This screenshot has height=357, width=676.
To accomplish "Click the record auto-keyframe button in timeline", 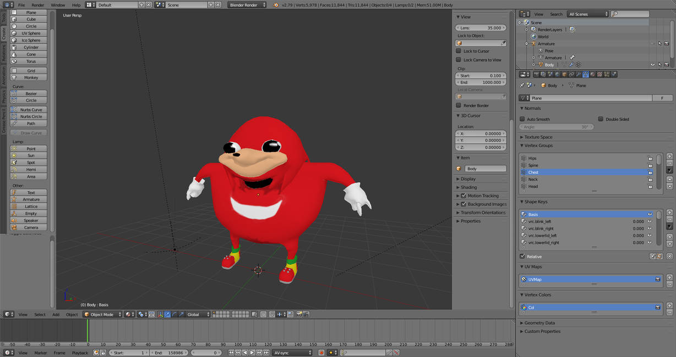I will [321, 353].
